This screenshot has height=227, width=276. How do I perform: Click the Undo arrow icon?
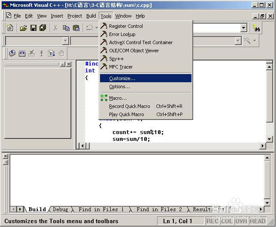coord(90,28)
